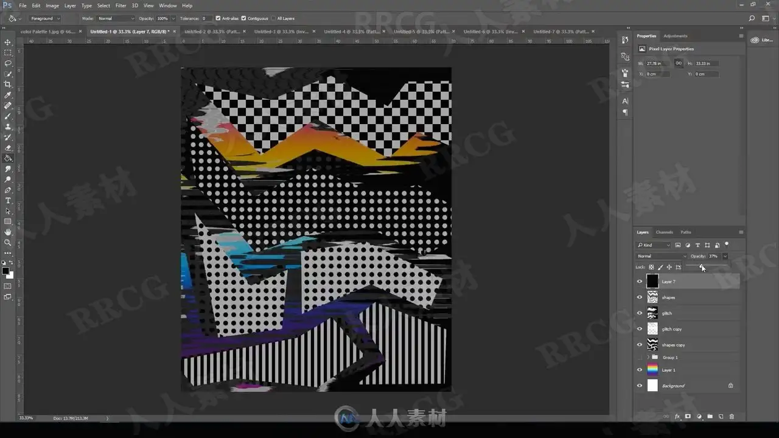This screenshot has height=438, width=779.
Task: Toggle the Anti-alias checkbox
Action: coord(218,18)
